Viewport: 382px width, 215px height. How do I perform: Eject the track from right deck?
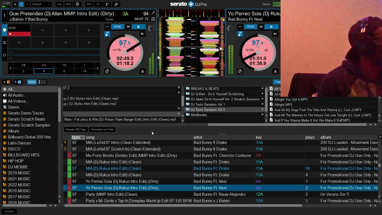tap(275, 71)
